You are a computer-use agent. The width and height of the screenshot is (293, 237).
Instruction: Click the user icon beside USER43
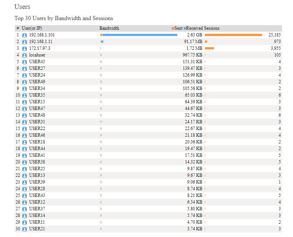25,196
